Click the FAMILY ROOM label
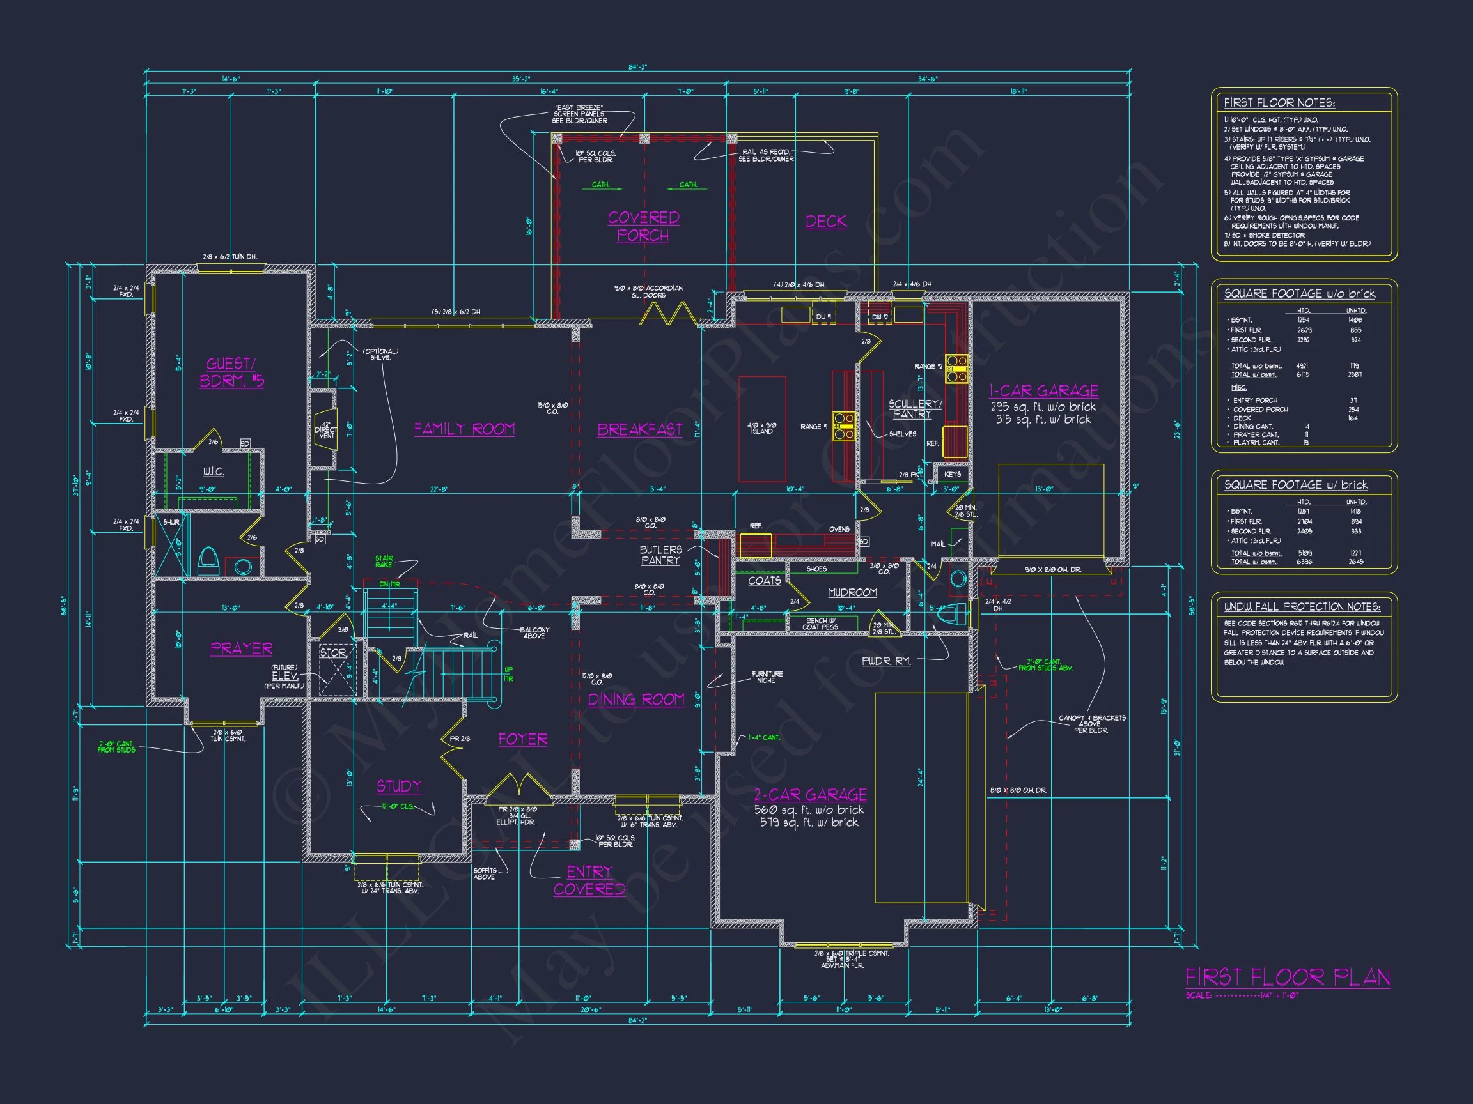The width and height of the screenshot is (1473, 1104). (464, 429)
